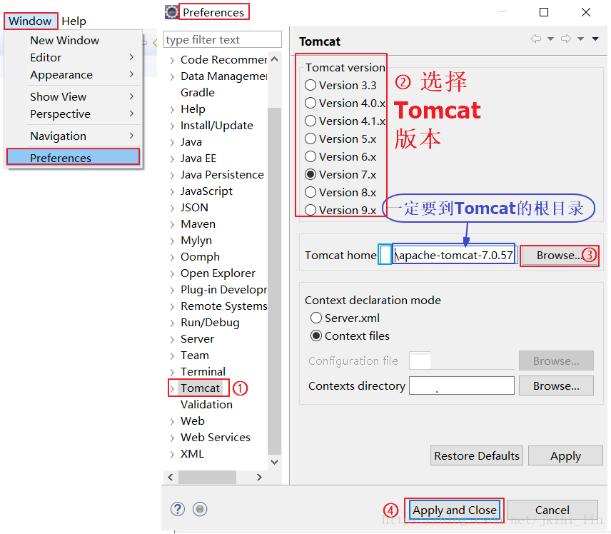Viewport: 611px width, 534px height.
Task: Click Browse next to Tomcat home
Action: point(559,256)
